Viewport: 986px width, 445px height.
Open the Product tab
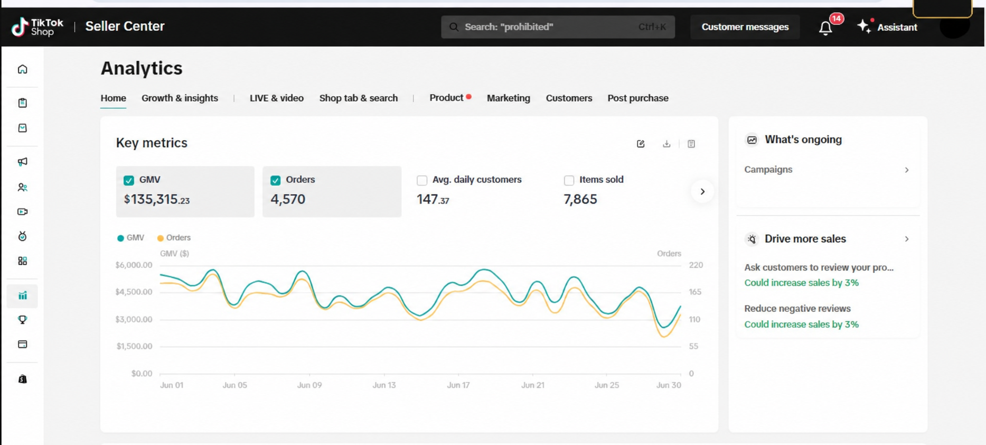[x=446, y=98]
